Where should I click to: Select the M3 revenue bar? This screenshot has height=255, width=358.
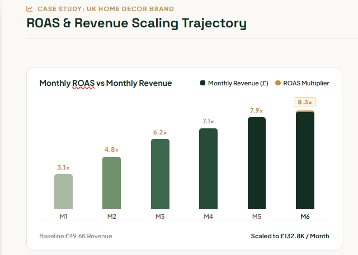pyautogui.click(x=161, y=174)
